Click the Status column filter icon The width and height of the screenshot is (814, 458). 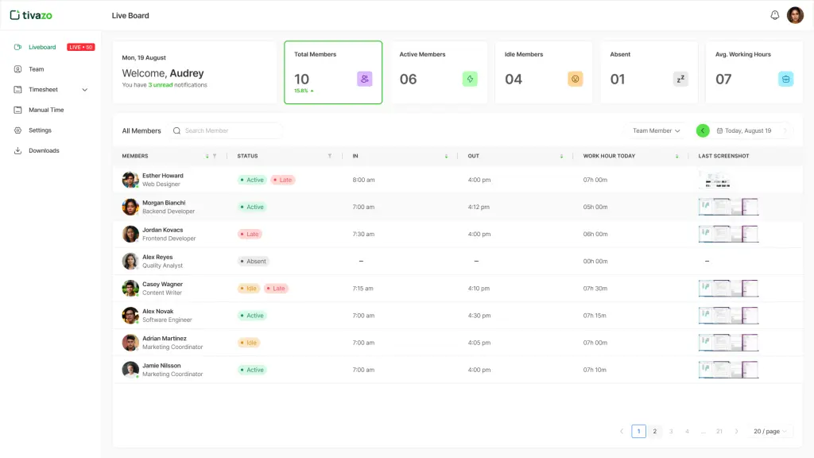[330, 156]
